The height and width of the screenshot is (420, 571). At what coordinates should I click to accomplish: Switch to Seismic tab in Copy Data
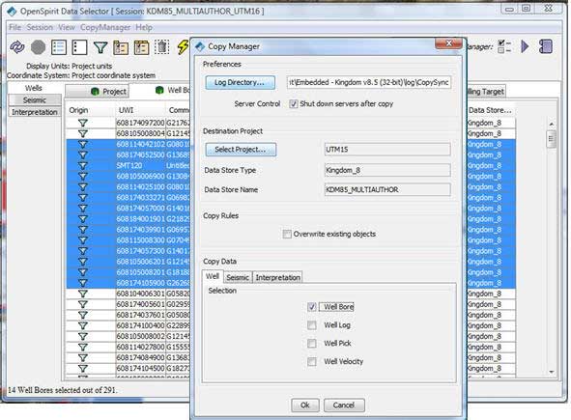(238, 278)
